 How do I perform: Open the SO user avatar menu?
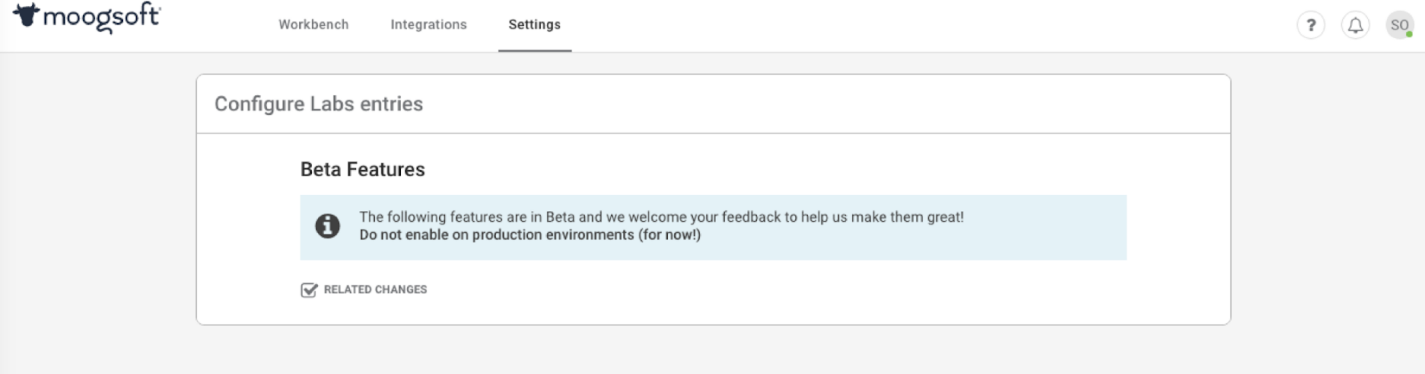coord(1400,25)
